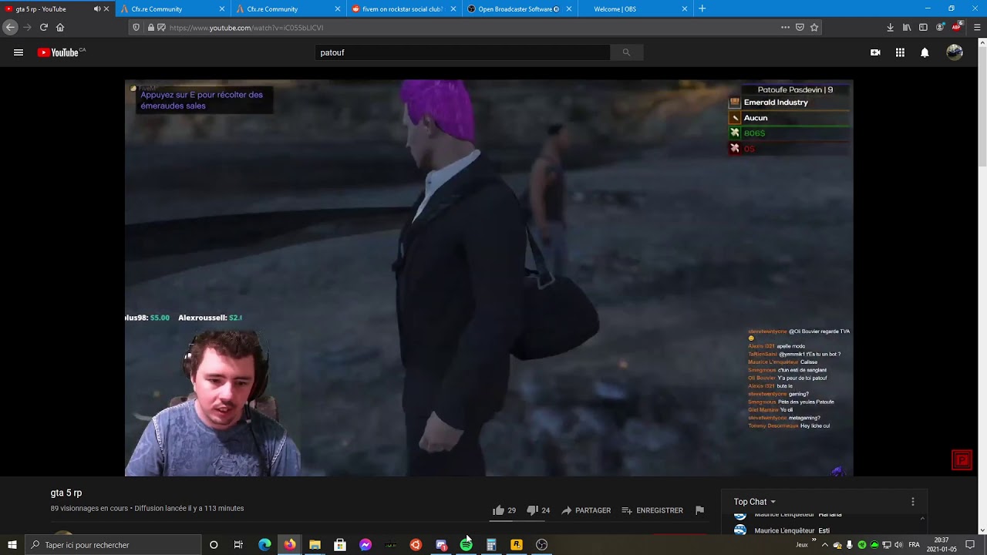This screenshot has height=555, width=987.
Task: Go to the Firefox home page
Action: [60, 27]
